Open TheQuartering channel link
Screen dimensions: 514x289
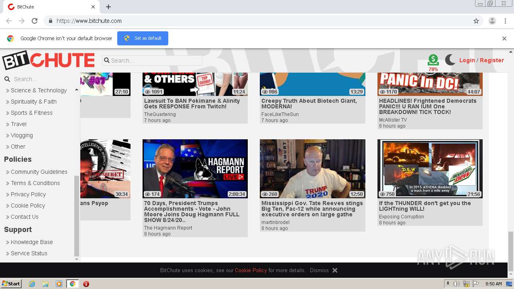(160, 114)
